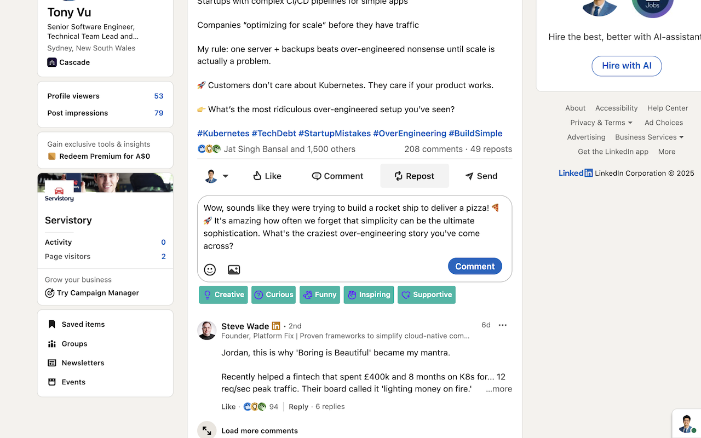Click the expand arrows beside Load more comments
Screen dimensions: 701x438
coord(207,430)
